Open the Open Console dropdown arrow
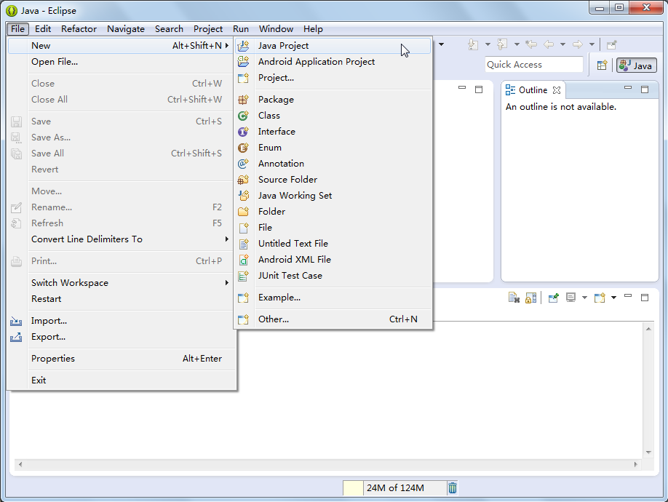 point(613,298)
